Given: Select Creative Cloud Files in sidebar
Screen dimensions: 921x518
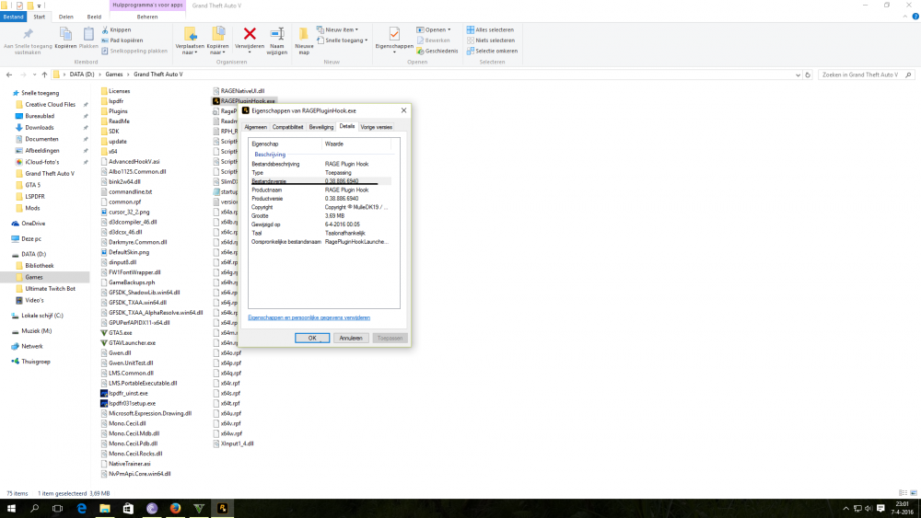Looking at the screenshot, I should coord(50,104).
